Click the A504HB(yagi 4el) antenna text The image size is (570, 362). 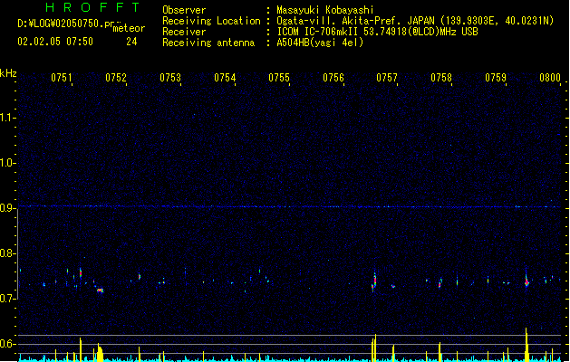320,43
